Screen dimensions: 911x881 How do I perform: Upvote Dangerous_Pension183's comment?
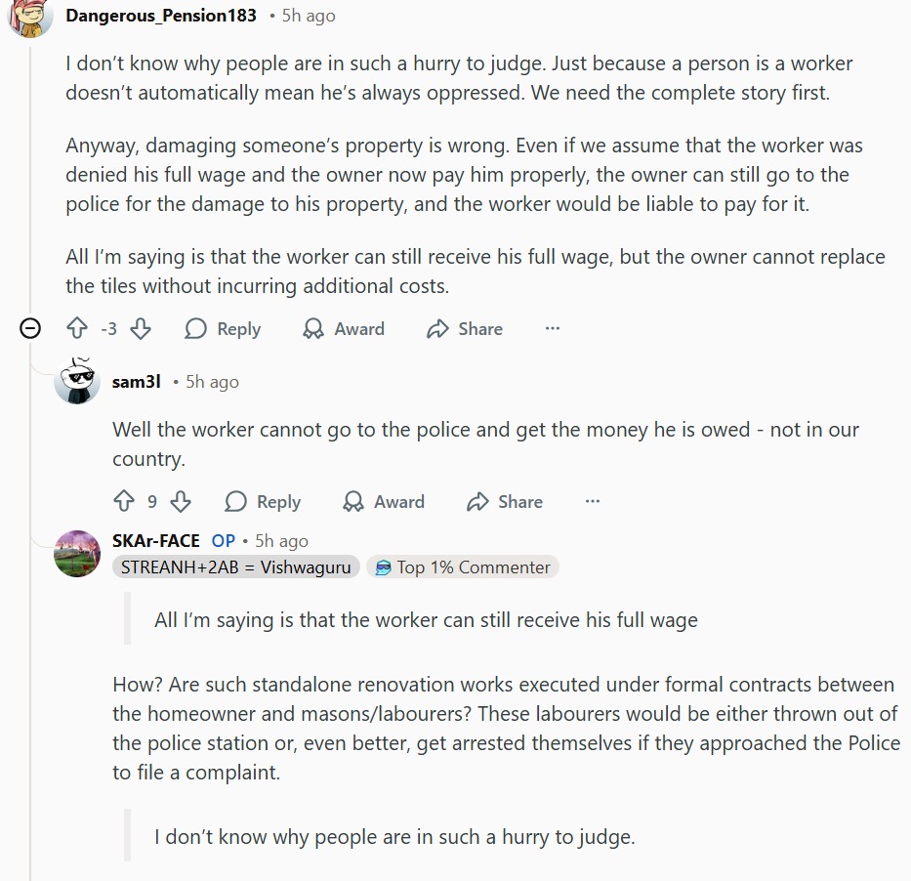pyautogui.click(x=77, y=329)
